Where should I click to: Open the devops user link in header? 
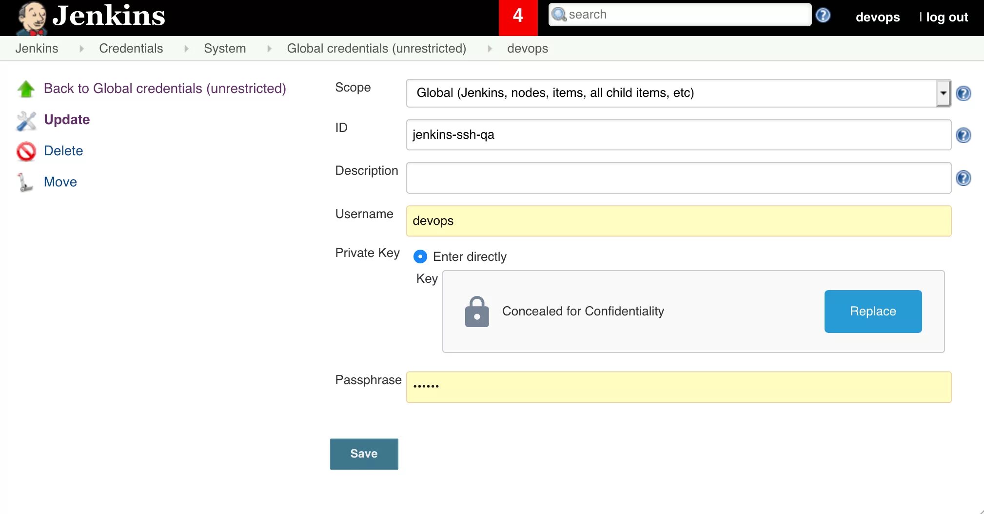(878, 17)
